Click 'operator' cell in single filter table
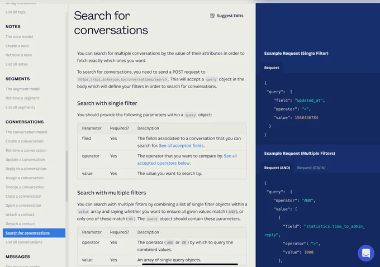Viewport: 380px width, 267px height. point(91,156)
